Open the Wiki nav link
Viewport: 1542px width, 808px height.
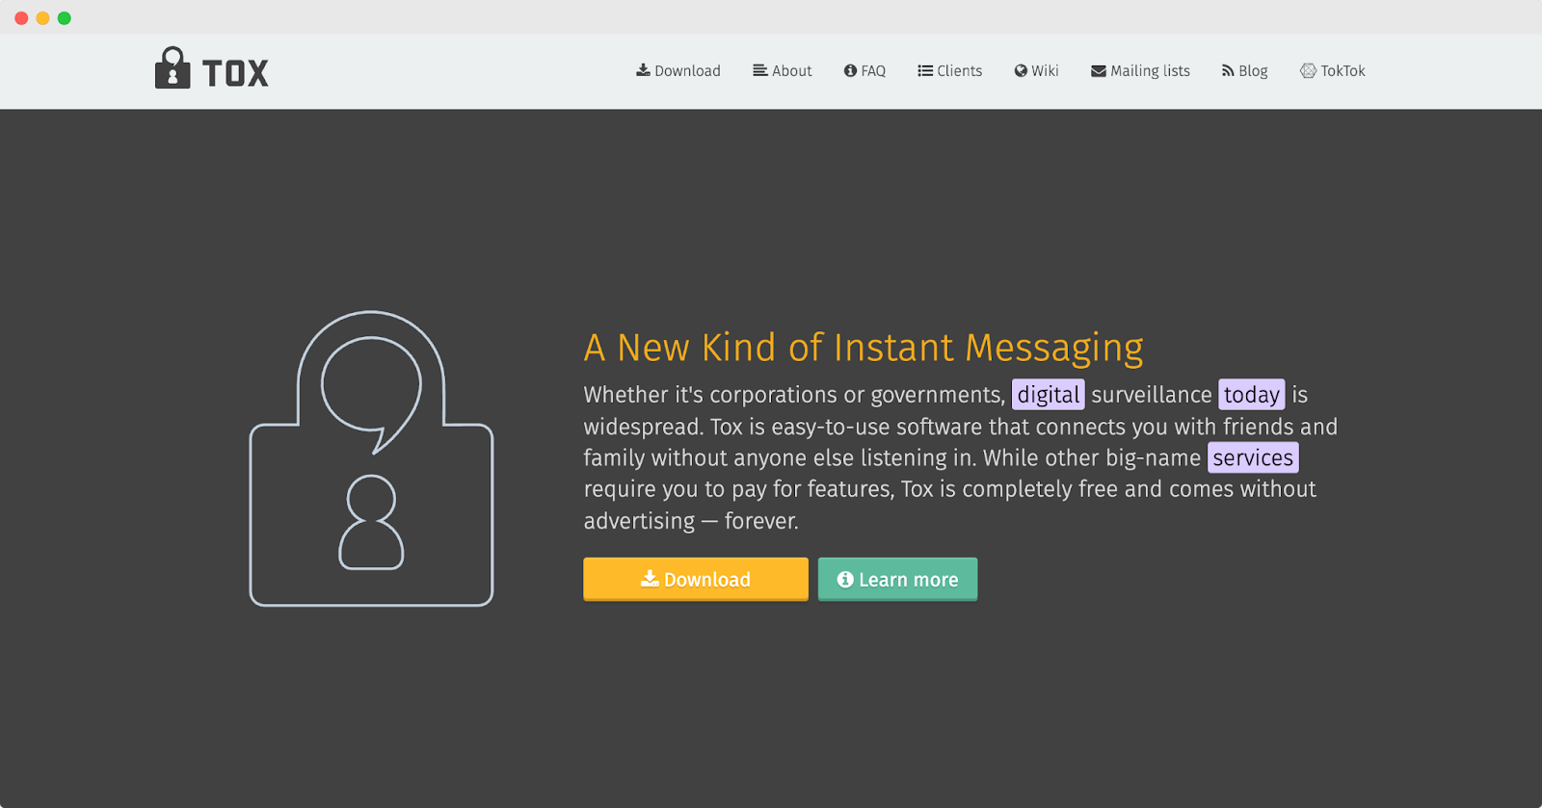click(x=1036, y=70)
